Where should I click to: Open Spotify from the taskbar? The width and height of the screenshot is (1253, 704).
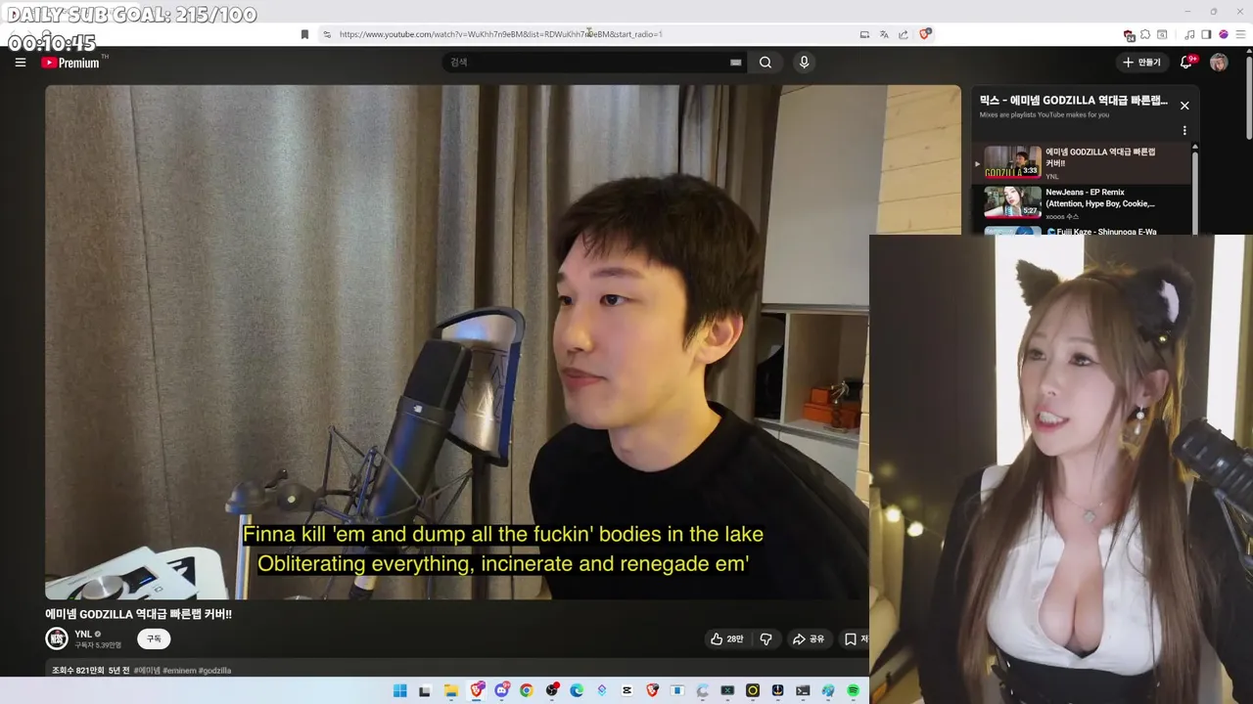tap(853, 691)
